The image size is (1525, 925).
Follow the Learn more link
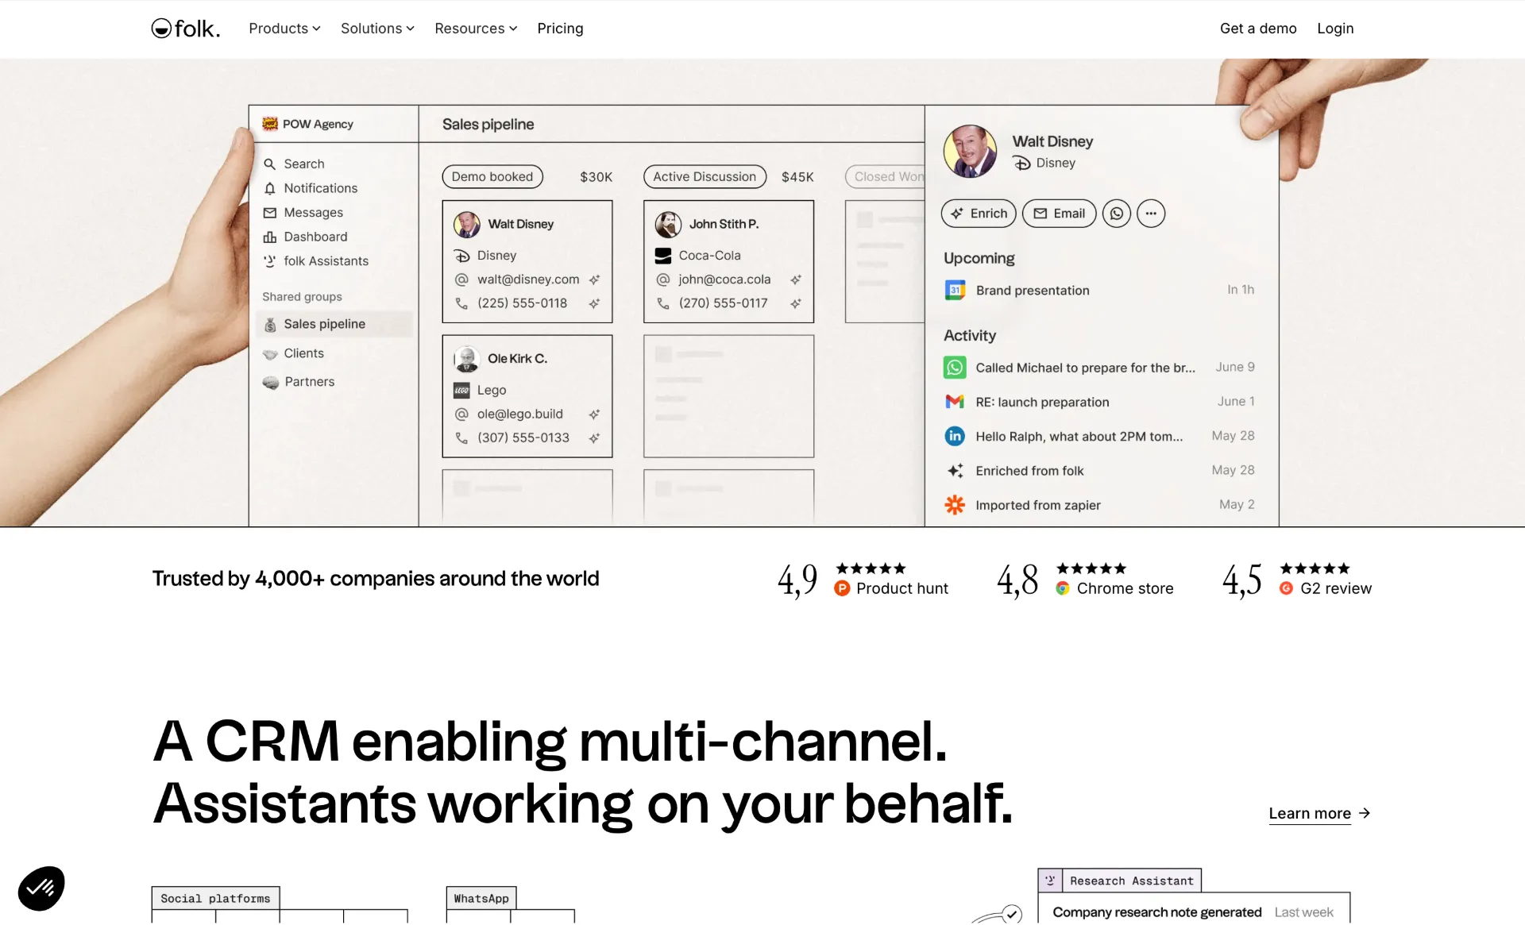point(1310,813)
